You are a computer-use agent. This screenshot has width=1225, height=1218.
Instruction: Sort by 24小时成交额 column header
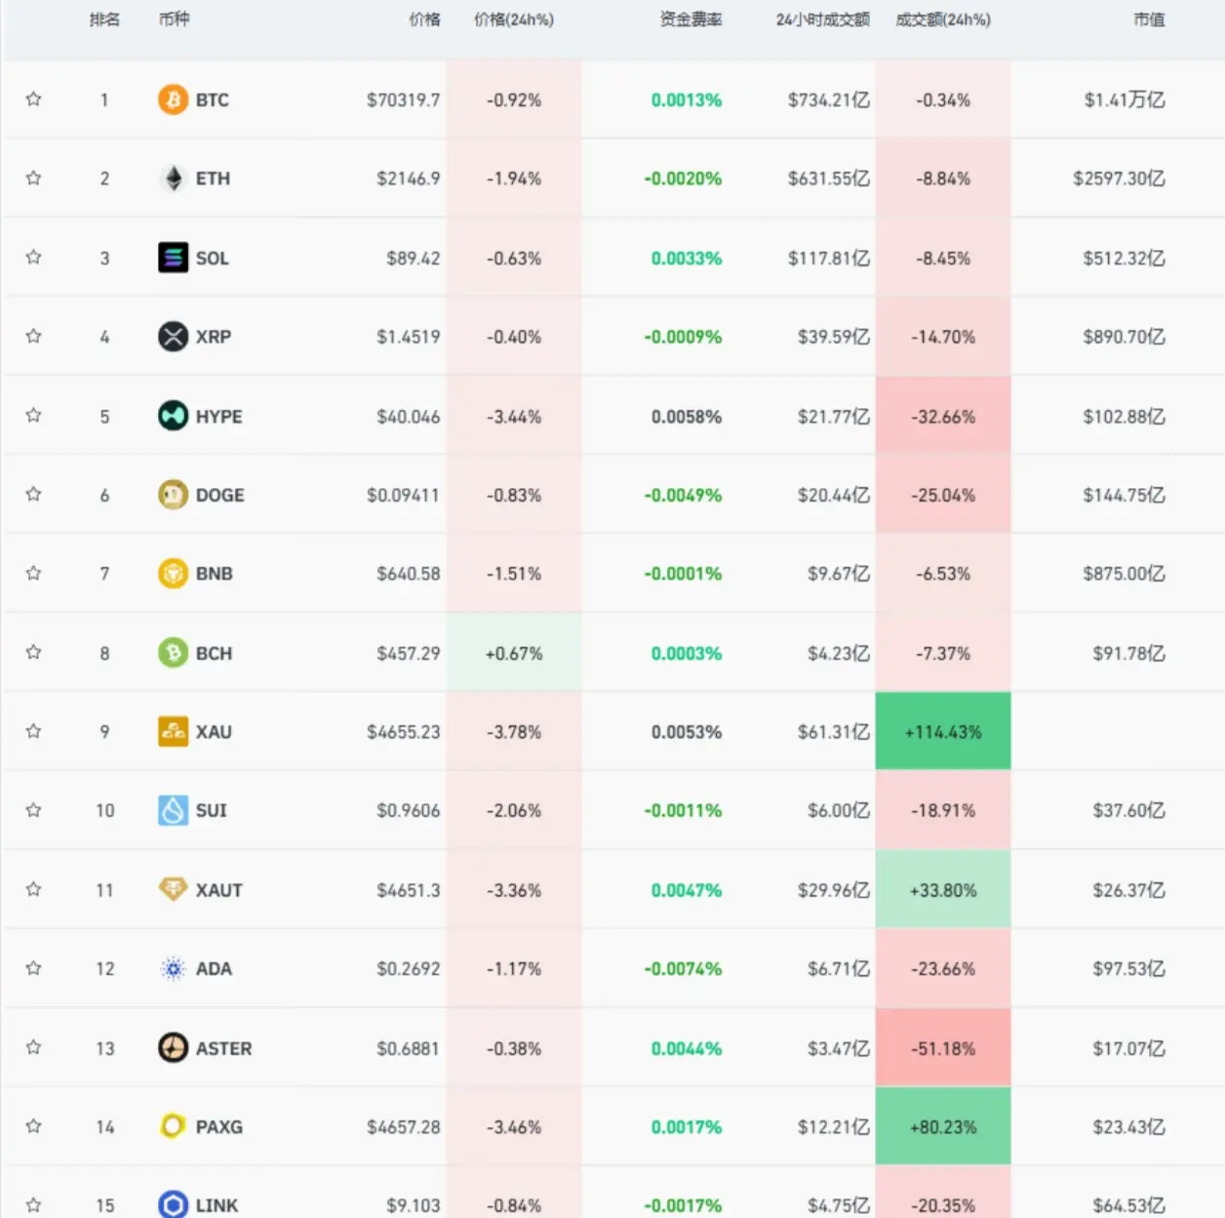coord(823,20)
